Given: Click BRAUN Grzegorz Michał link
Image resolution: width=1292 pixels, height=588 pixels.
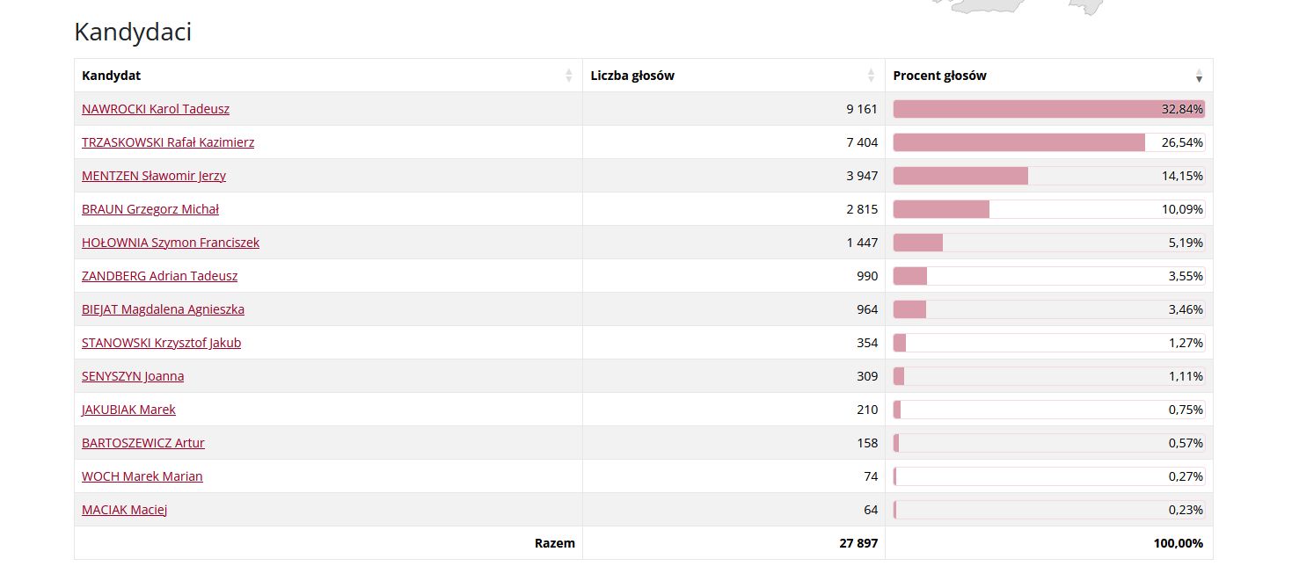Looking at the screenshot, I should [150, 209].
